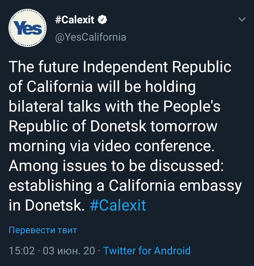Click 'Republic of Donetsk' in tweet body
This screenshot has width=254, height=266.
[x=78, y=126]
